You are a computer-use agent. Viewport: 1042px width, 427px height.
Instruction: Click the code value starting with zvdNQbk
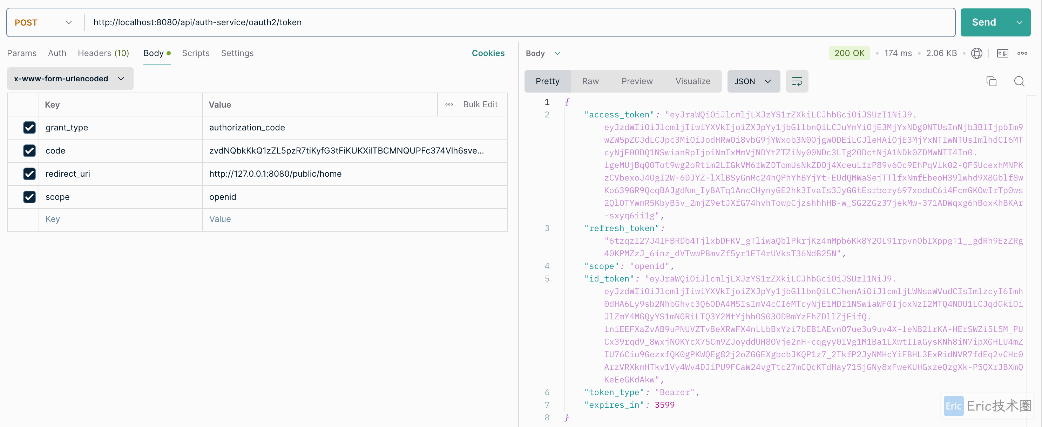[x=355, y=150]
